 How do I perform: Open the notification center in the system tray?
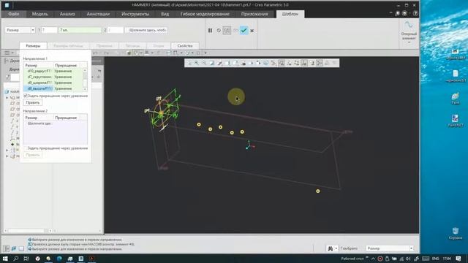click(458, 259)
